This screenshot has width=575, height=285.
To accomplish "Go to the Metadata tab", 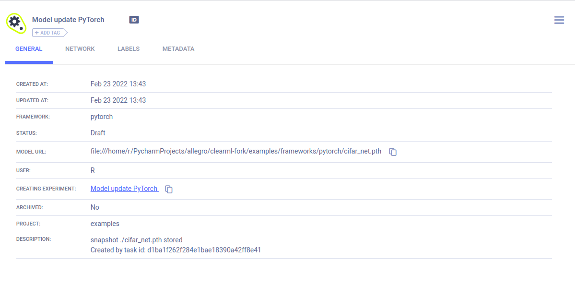I will coord(178,49).
